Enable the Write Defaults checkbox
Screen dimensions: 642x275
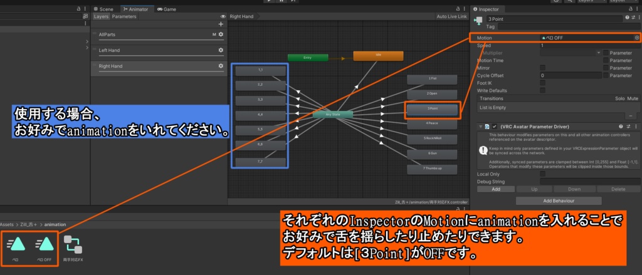pos(542,90)
